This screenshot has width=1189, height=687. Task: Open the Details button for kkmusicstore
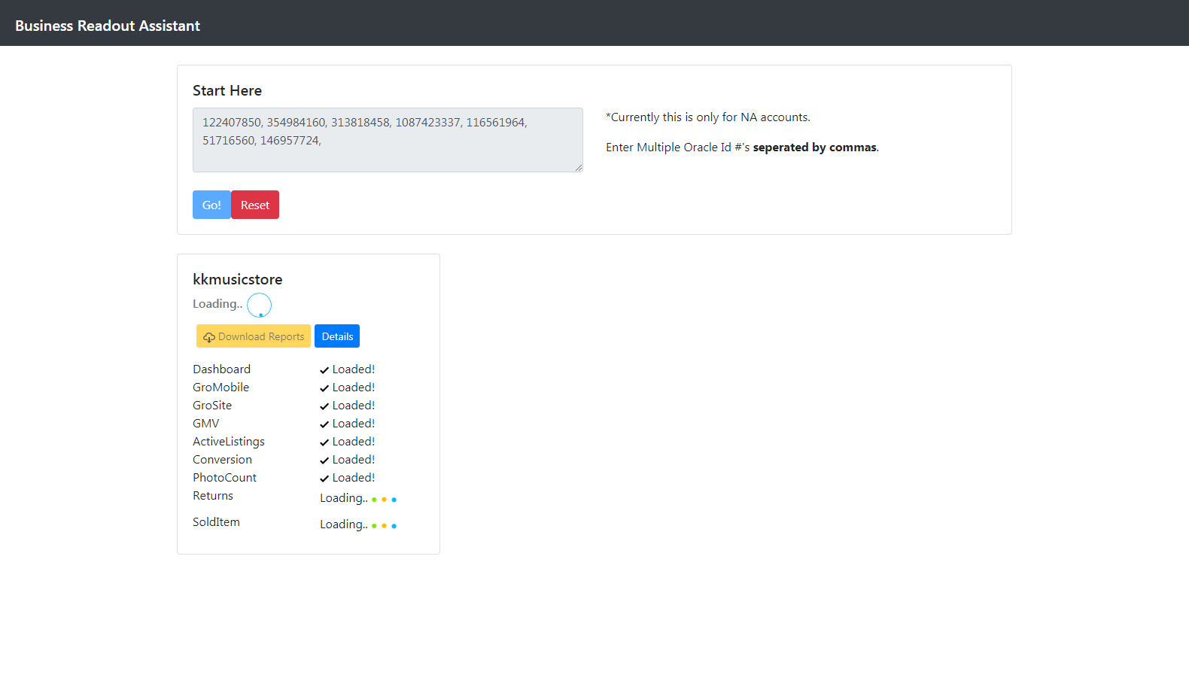click(x=337, y=336)
